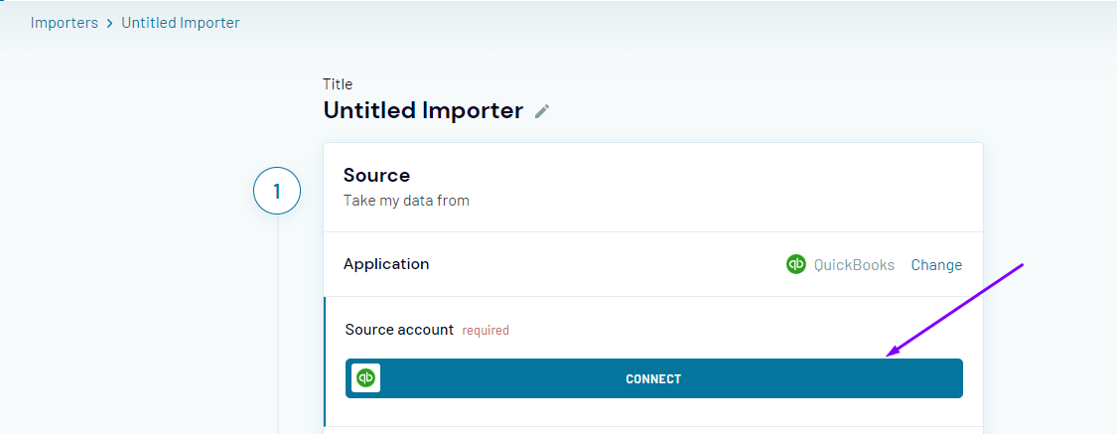Edit the title with the pencil icon
This screenshot has height=434, width=1117.
pos(543,111)
